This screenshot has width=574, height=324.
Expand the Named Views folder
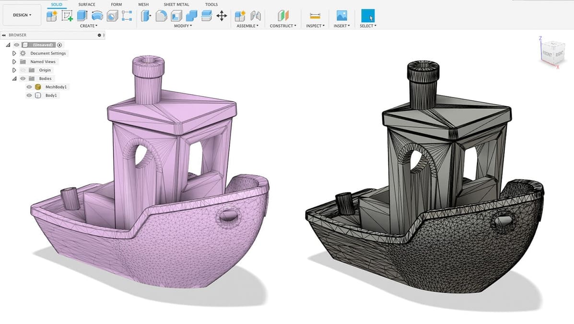[x=14, y=62]
